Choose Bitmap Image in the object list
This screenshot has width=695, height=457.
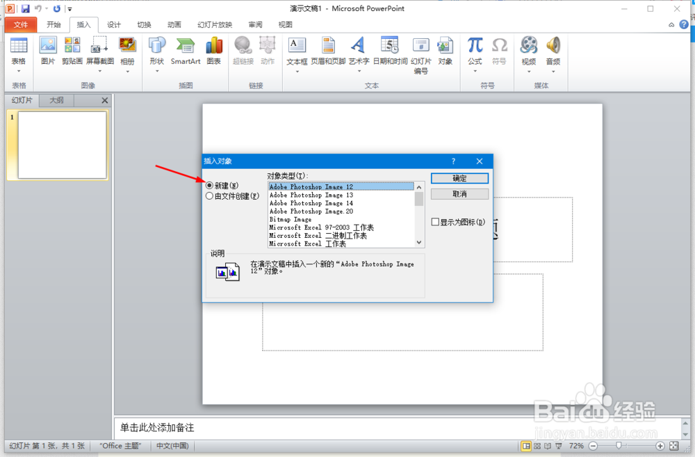(341, 219)
